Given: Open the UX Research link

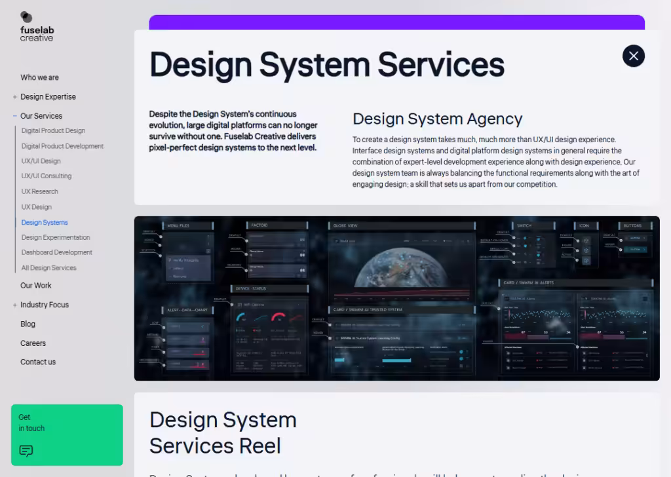Looking at the screenshot, I should coord(41,191).
